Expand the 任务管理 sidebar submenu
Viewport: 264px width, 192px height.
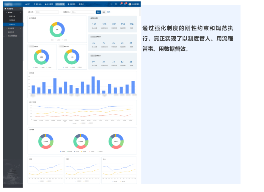20,28
